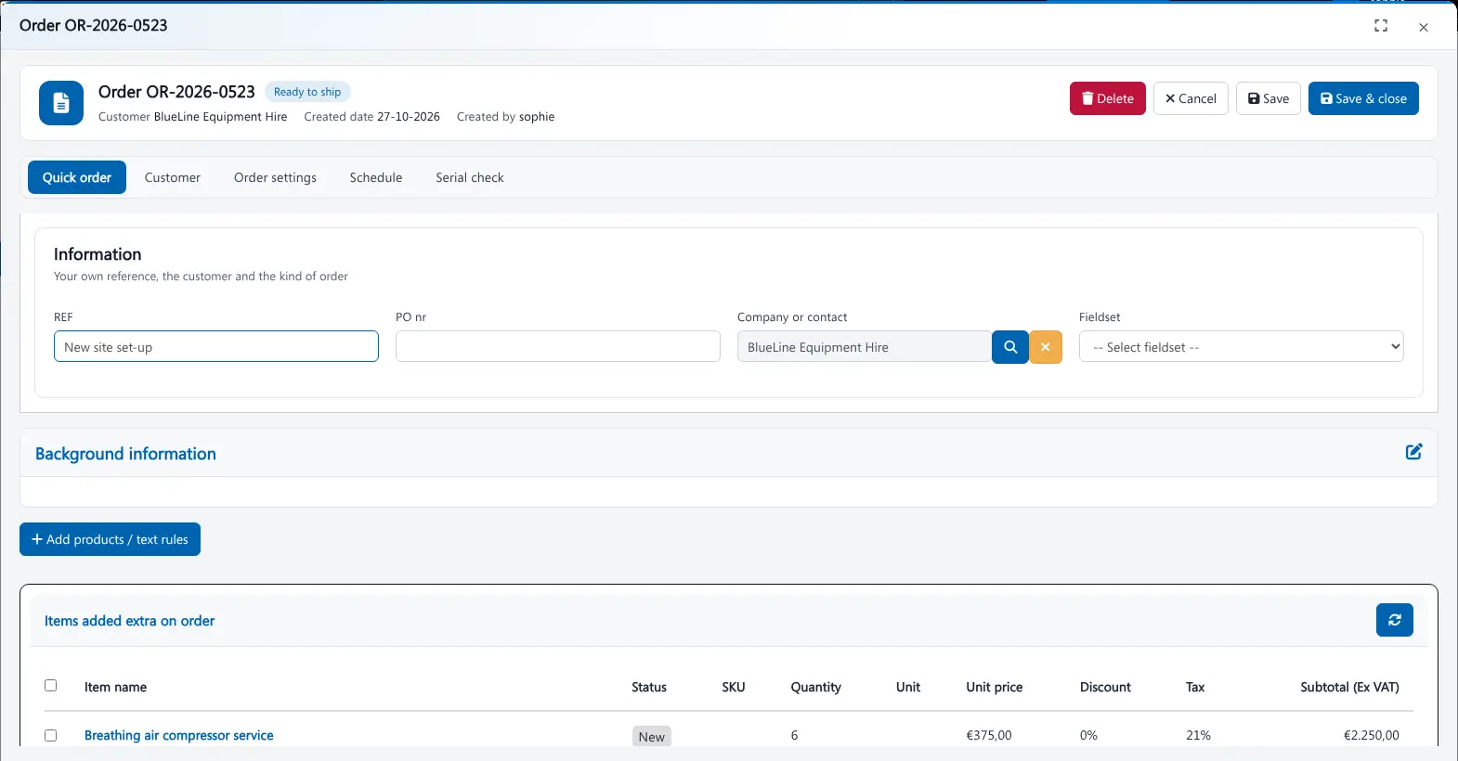Search for a company or contact
This screenshot has width=1458, height=761.
[x=1010, y=347]
